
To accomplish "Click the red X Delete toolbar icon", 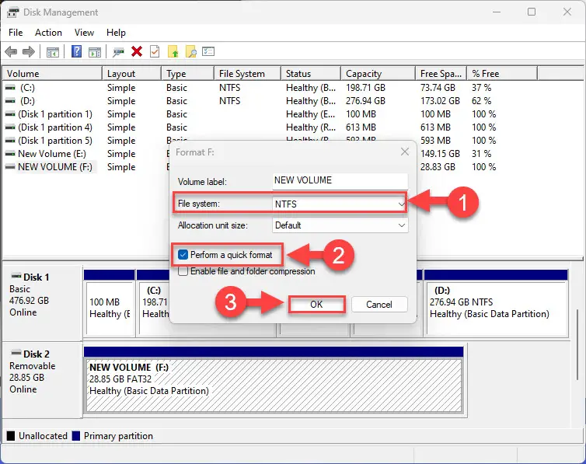I will pos(137,51).
